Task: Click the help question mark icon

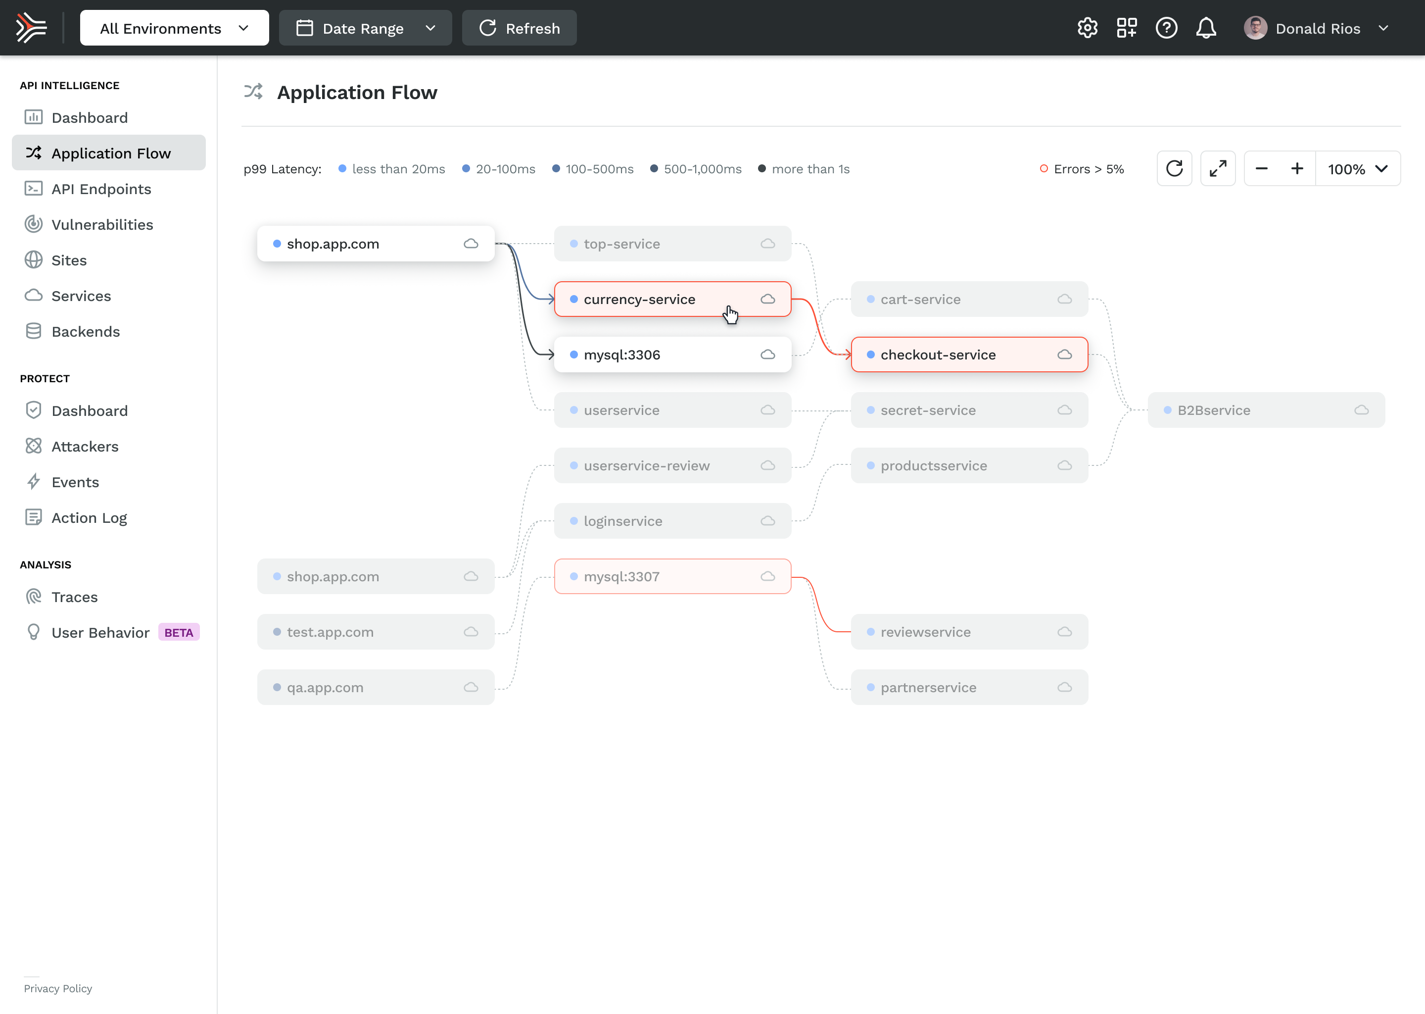Action: point(1166,28)
